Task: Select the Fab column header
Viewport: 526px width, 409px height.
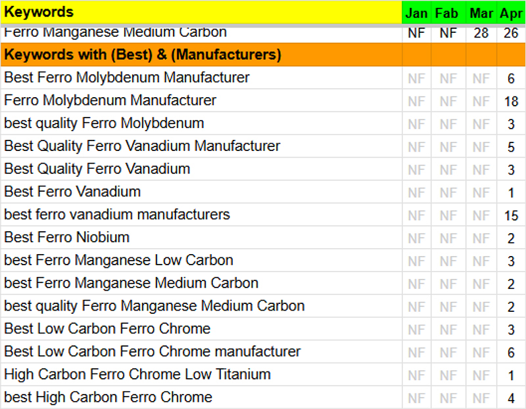Action: click(448, 13)
